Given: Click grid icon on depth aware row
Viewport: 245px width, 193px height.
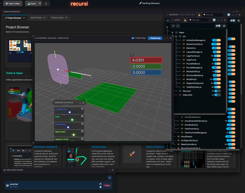Looking at the screenshot, I should pyautogui.click(x=82, y=131).
